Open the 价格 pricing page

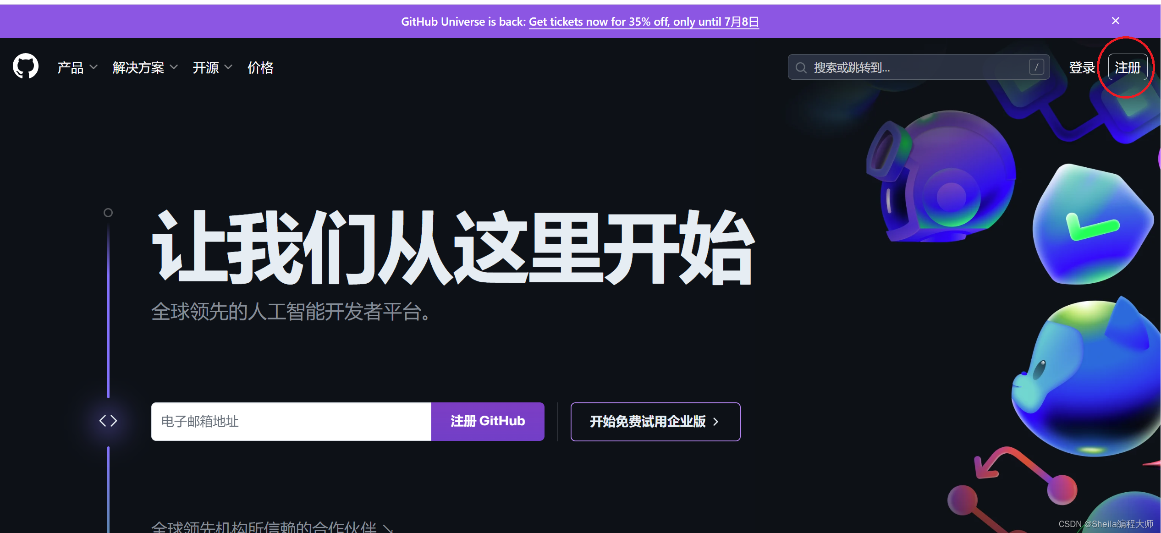260,68
